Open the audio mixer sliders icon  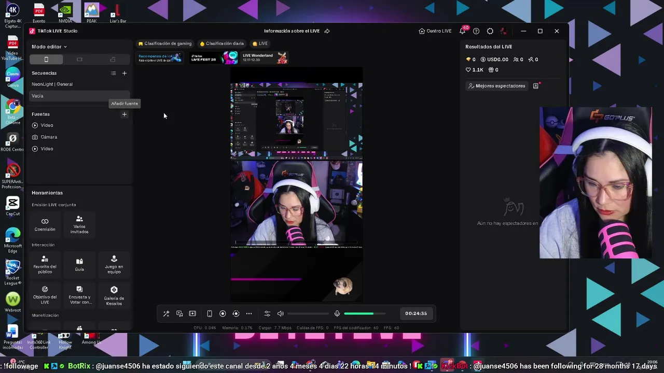267,313
